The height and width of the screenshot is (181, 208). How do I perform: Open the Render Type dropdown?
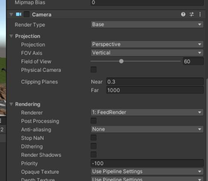tap(147, 24)
